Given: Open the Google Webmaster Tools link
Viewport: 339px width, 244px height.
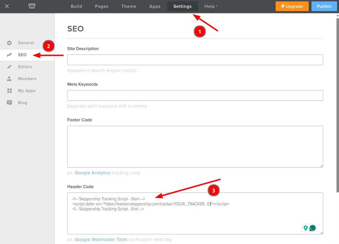Looking at the screenshot, I should coord(101,240).
